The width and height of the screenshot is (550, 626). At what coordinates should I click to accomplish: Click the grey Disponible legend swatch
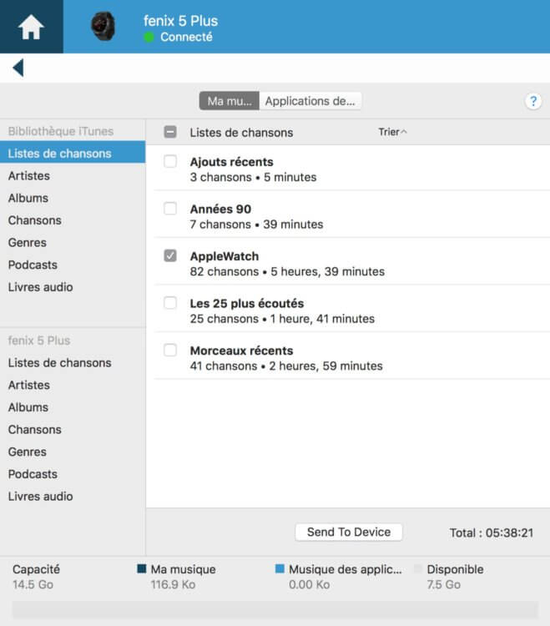(418, 568)
